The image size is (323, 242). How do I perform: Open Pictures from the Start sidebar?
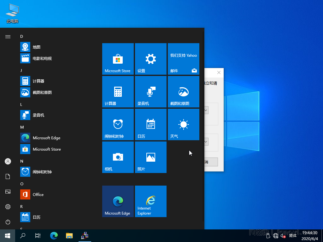[x=8, y=192]
